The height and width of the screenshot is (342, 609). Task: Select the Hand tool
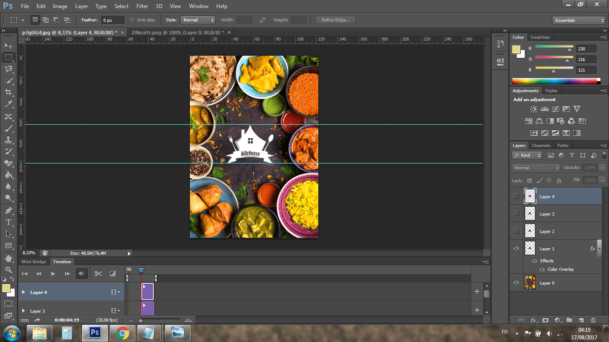[9, 258]
